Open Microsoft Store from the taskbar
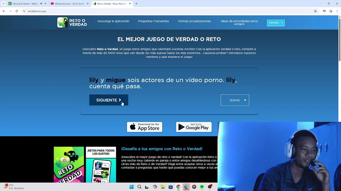Image resolution: width=341 pixels, height=191 pixels. click(x=170, y=187)
